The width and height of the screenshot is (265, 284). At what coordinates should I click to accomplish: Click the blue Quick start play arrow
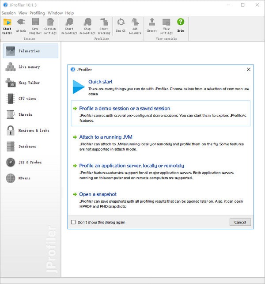point(79,87)
